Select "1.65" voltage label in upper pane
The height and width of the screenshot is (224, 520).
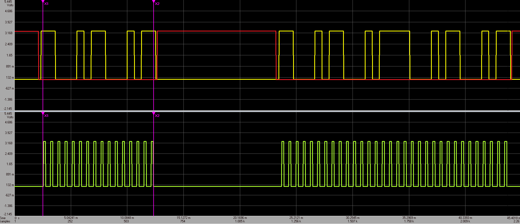tap(9, 55)
